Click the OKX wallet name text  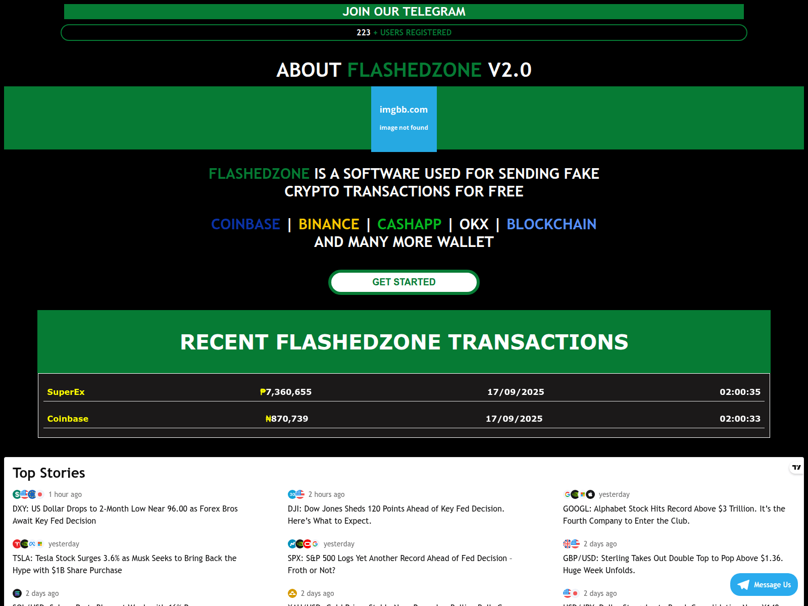(474, 224)
